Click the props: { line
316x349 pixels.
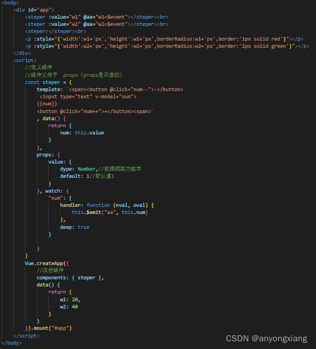(x=48, y=155)
